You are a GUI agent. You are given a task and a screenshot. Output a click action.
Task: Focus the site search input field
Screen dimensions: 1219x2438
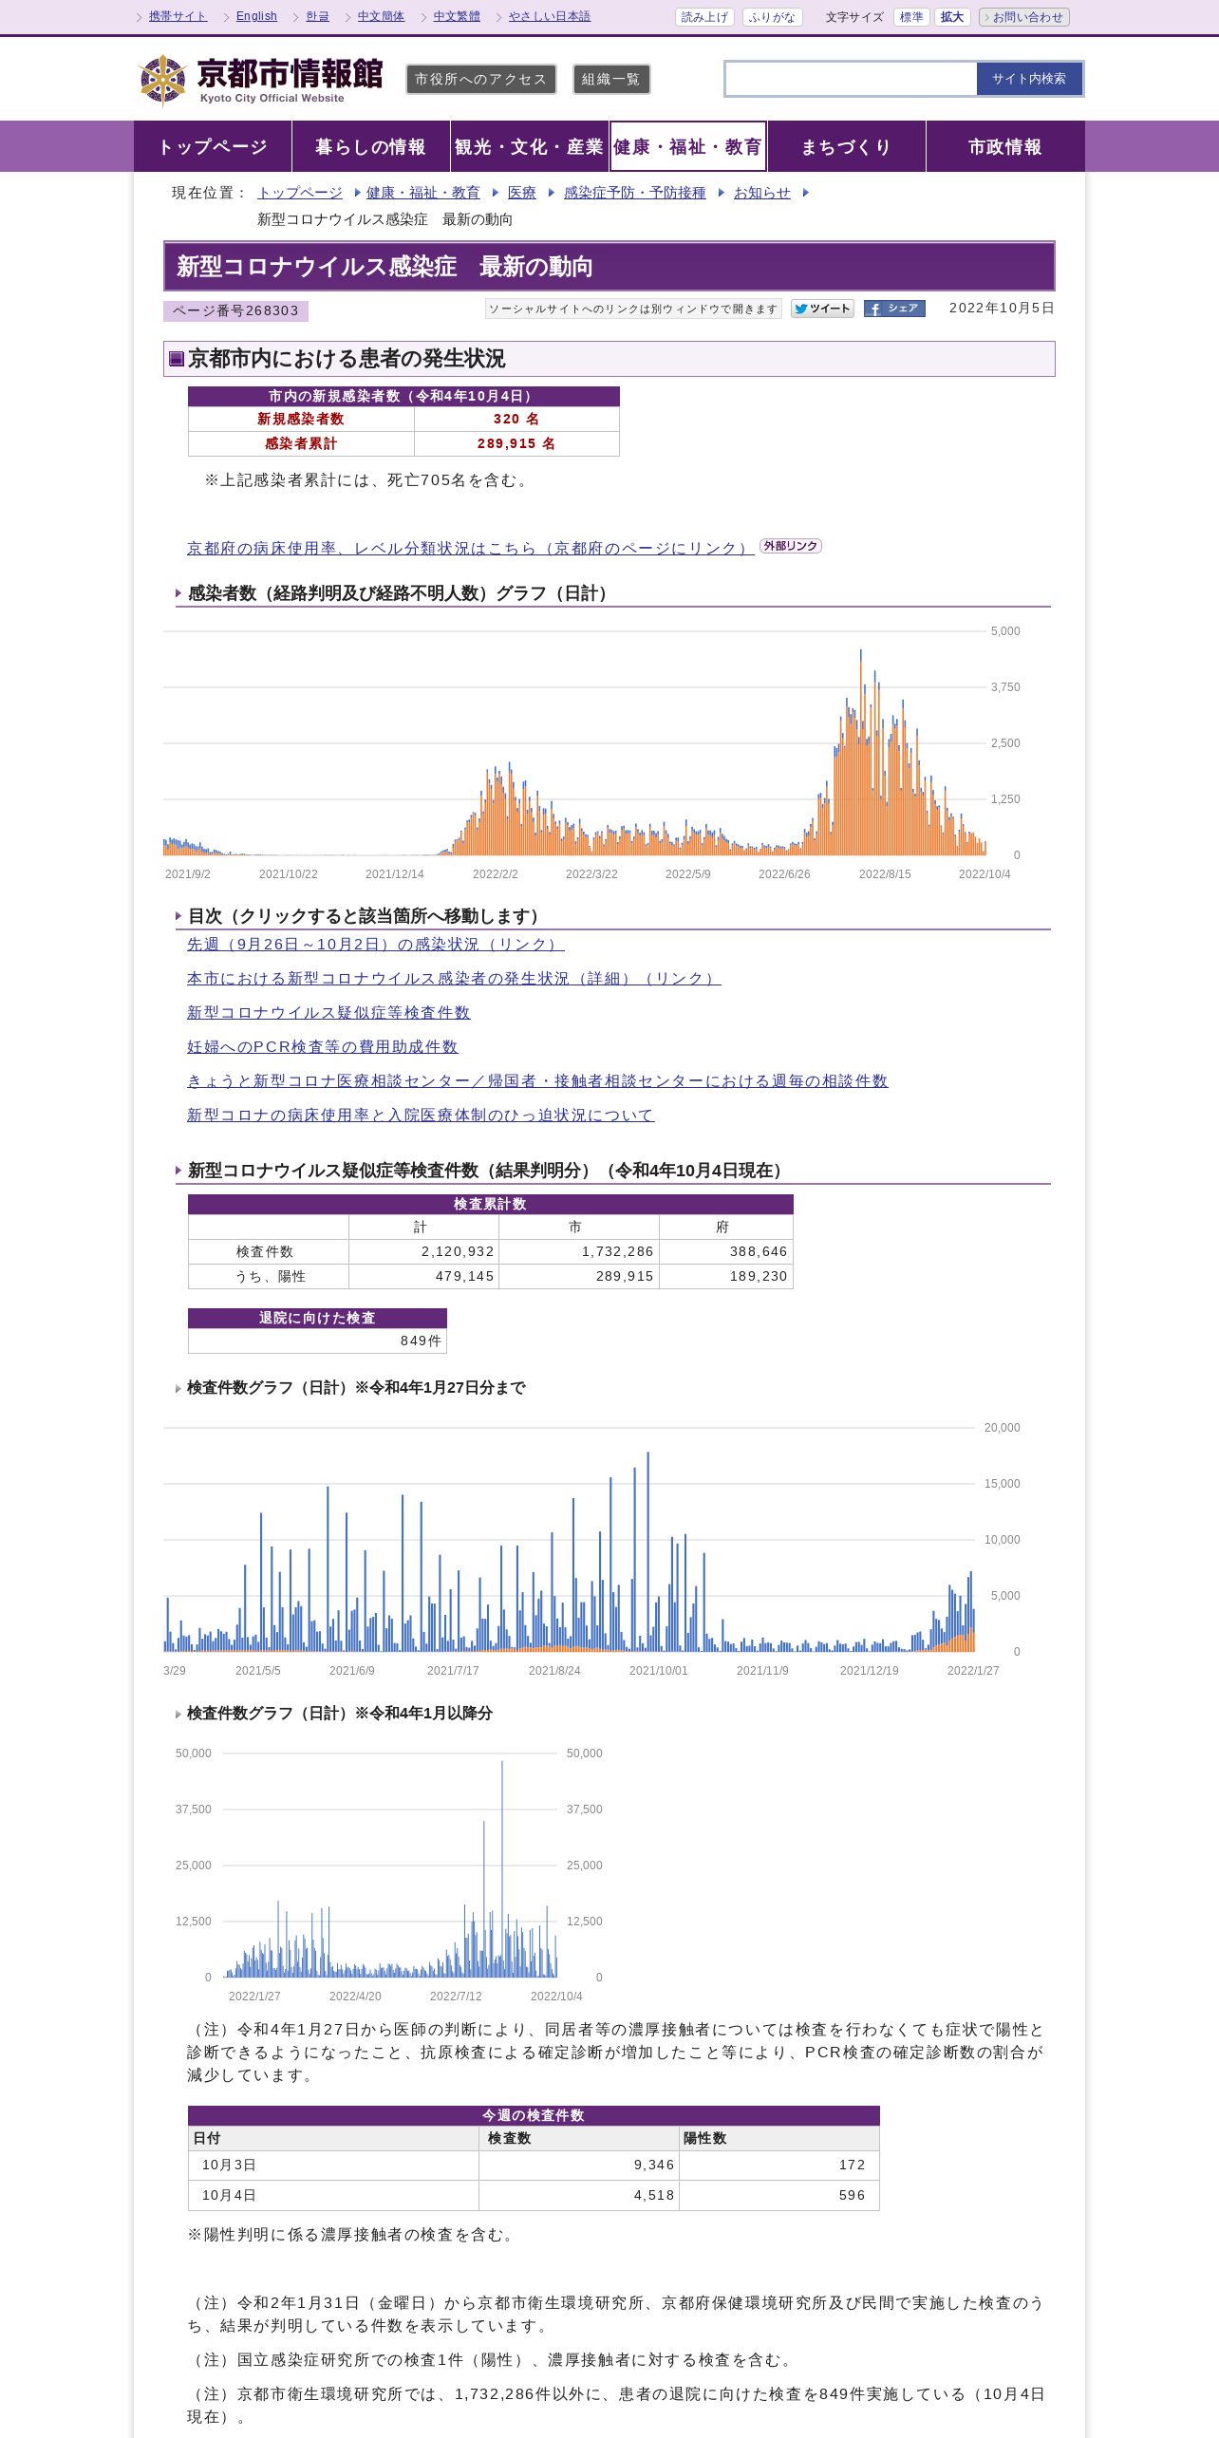click(x=851, y=79)
